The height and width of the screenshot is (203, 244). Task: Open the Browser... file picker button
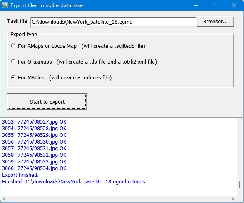tap(215, 22)
